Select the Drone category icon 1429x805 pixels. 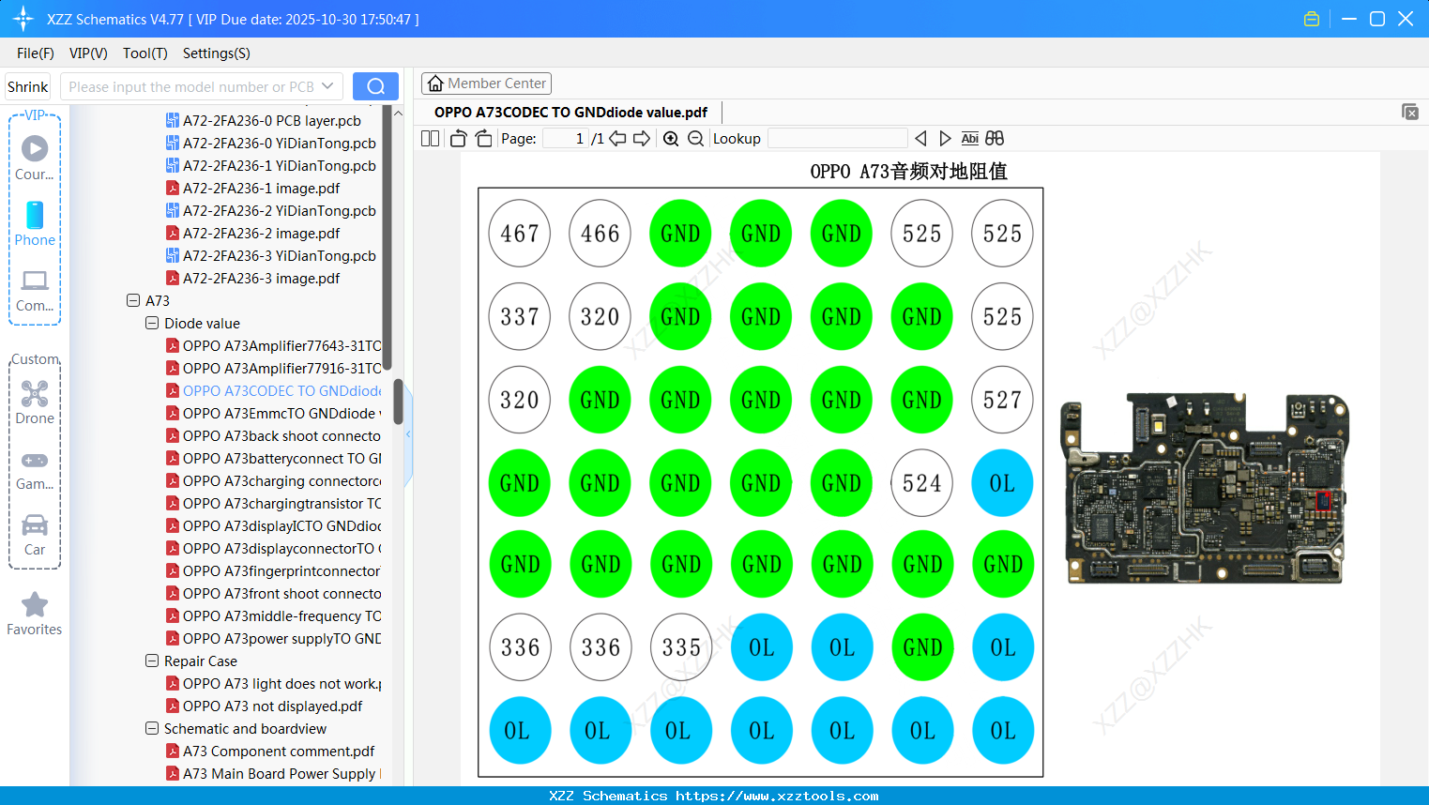coord(35,392)
